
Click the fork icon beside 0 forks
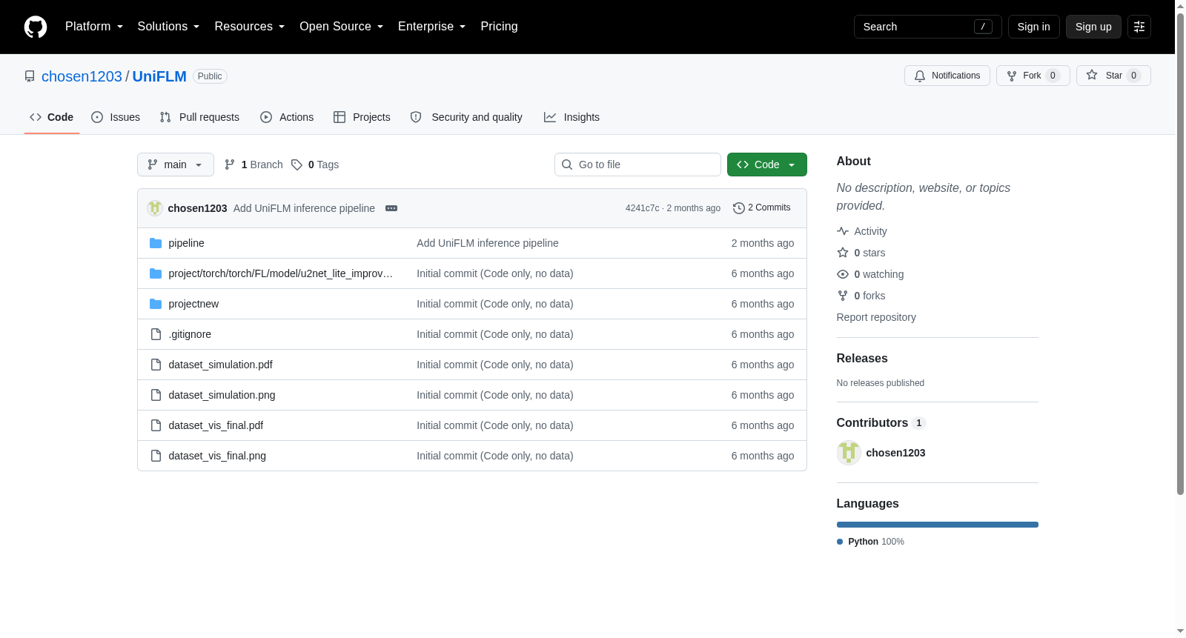(x=843, y=296)
